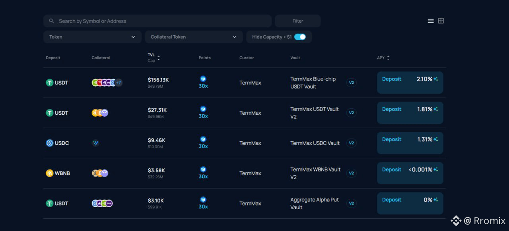
Task: Click sparkle icon beside 2.10% APY
Action: click(x=436, y=79)
